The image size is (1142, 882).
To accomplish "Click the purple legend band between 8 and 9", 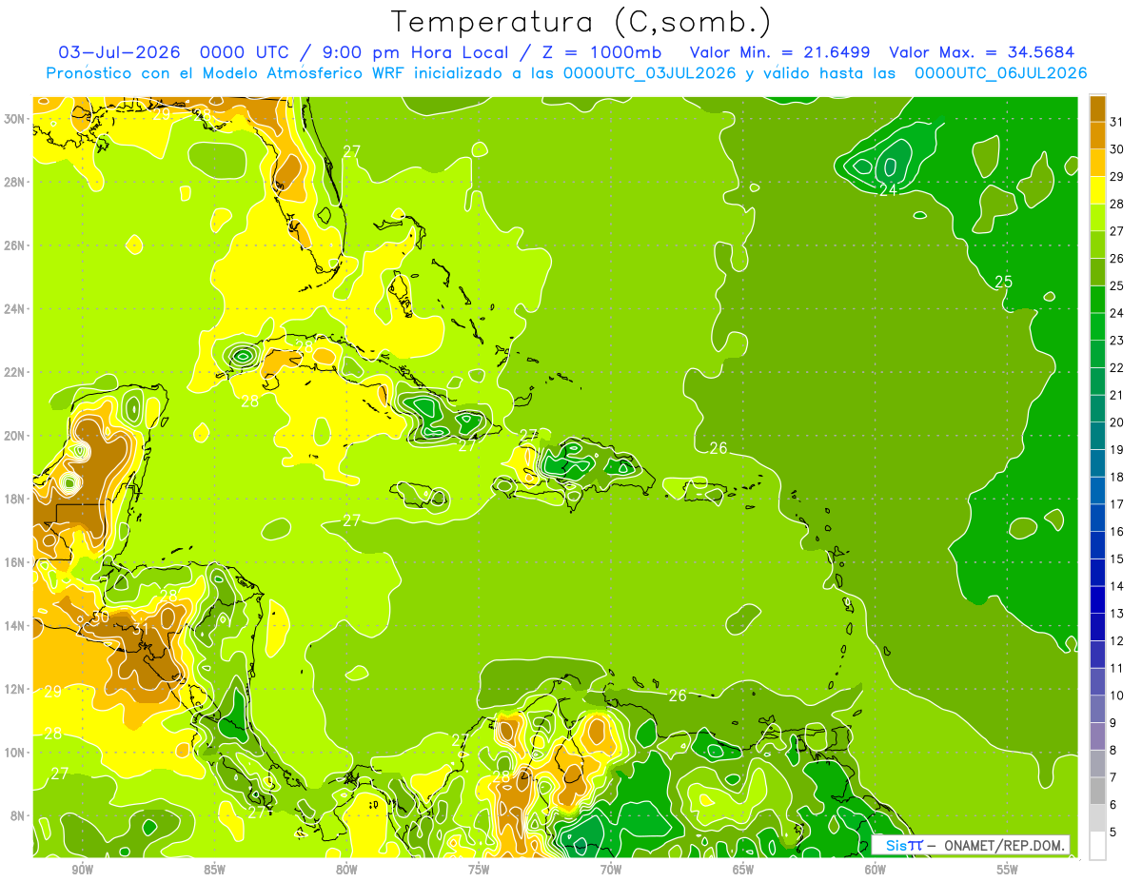I will coord(1097,736).
